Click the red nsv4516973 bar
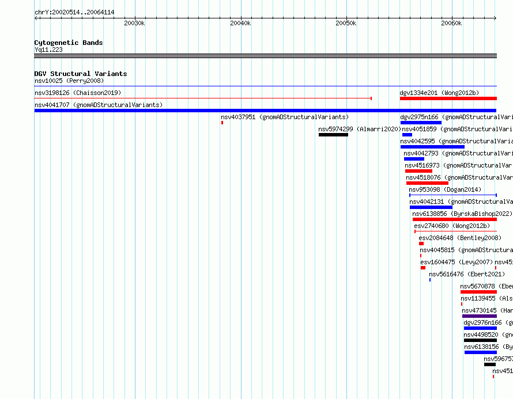 click(418, 171)
